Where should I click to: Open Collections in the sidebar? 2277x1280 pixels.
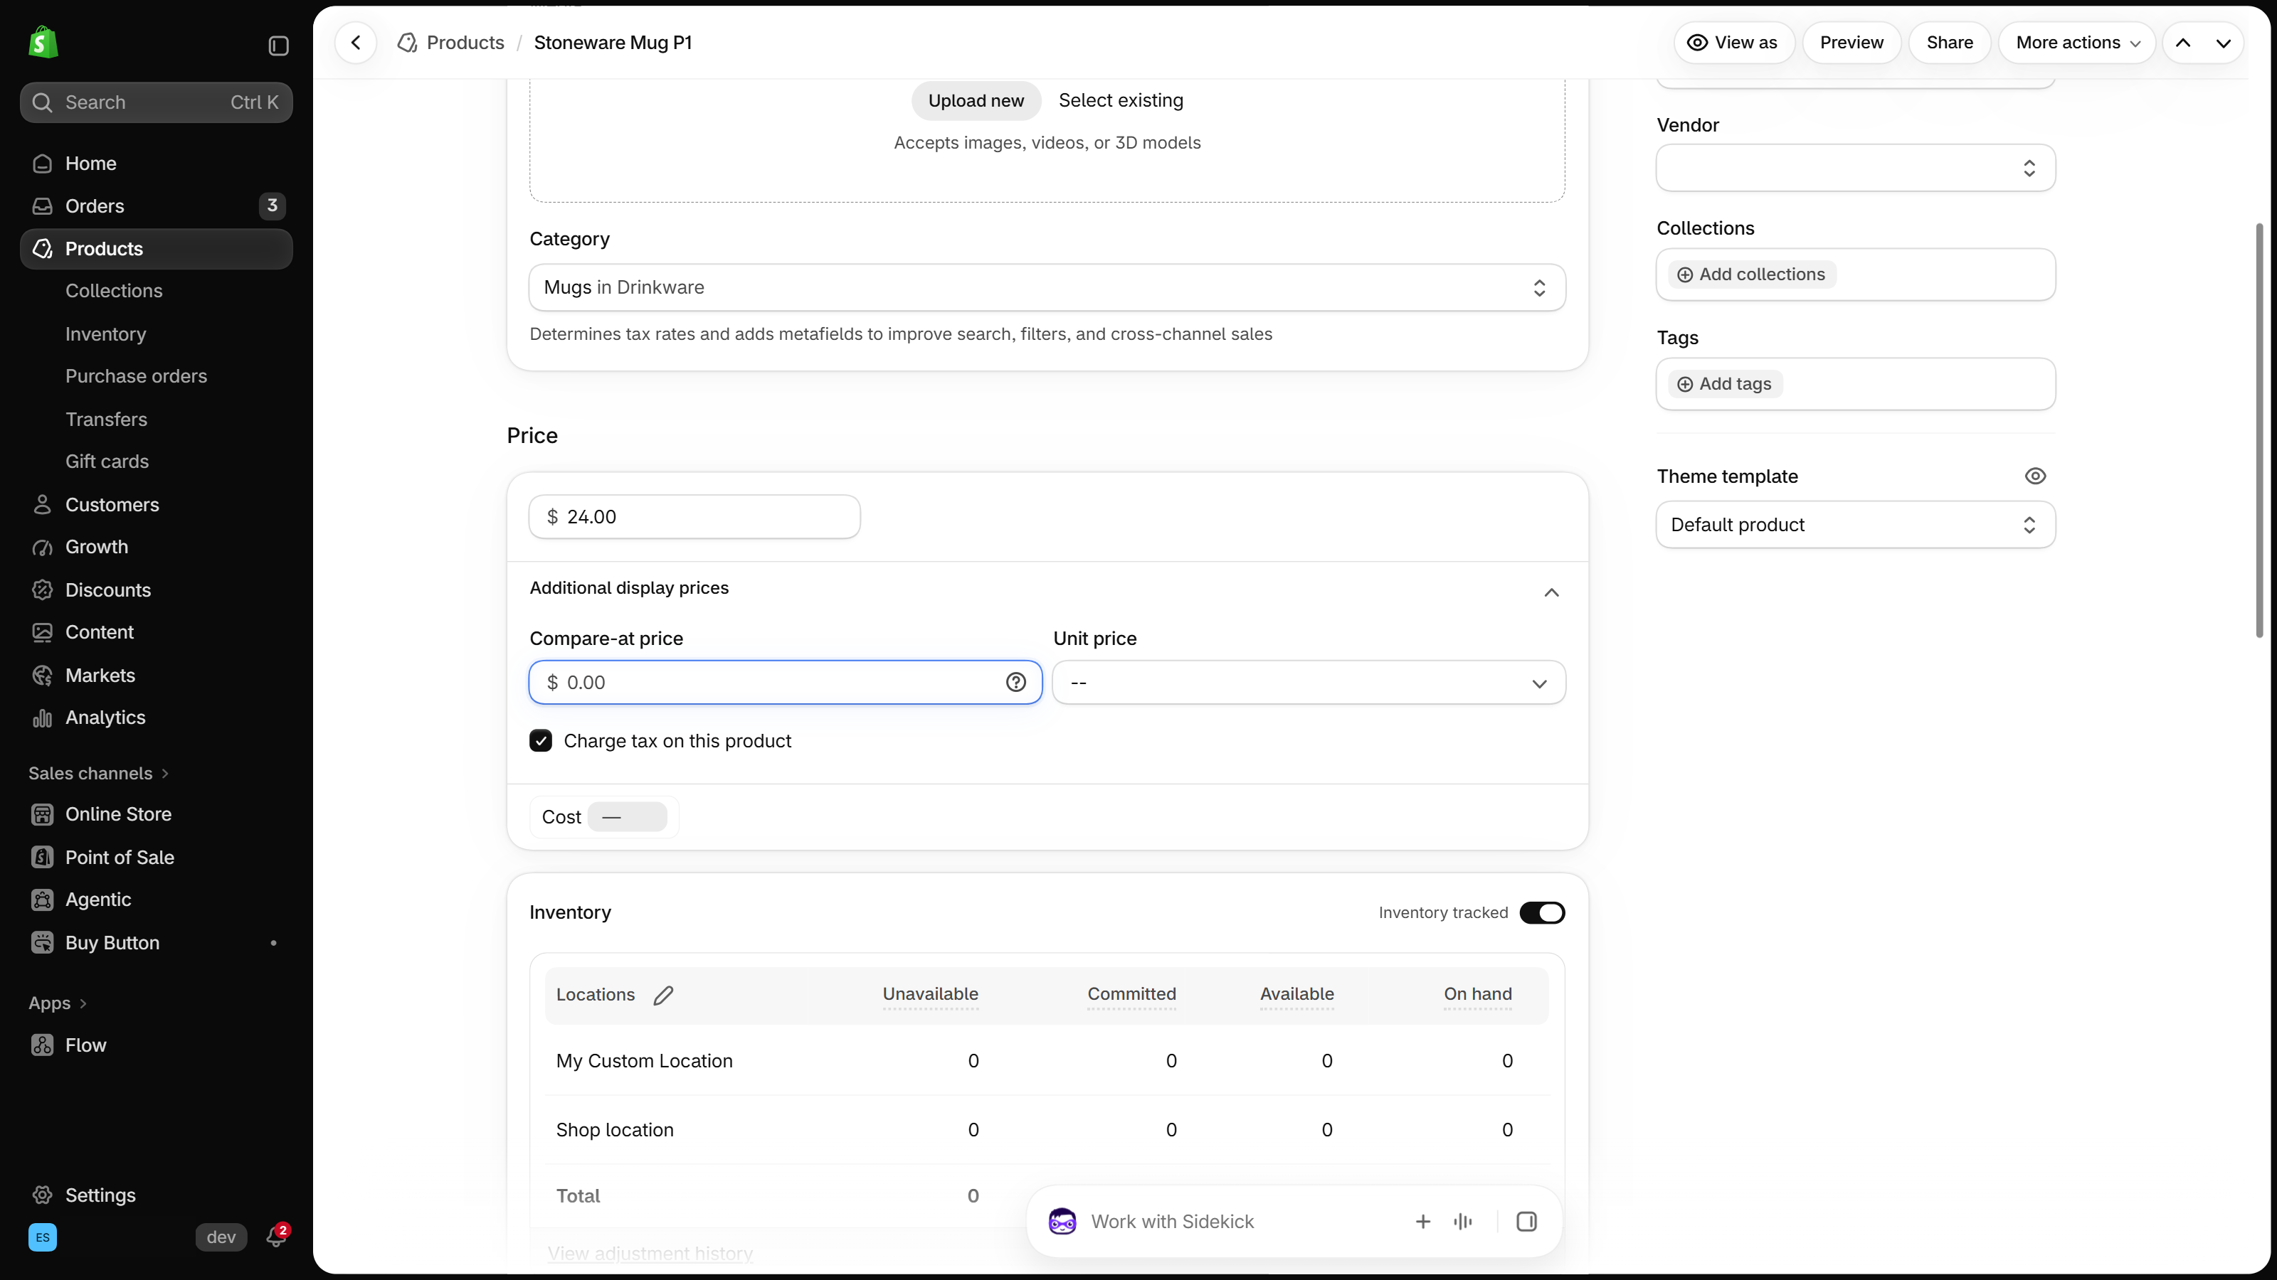tap(114, 291)
